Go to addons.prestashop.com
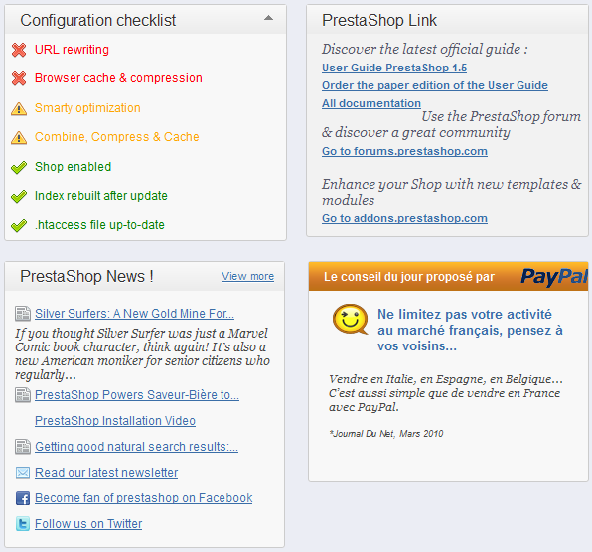The image size is (592, 552). point(404,218)
